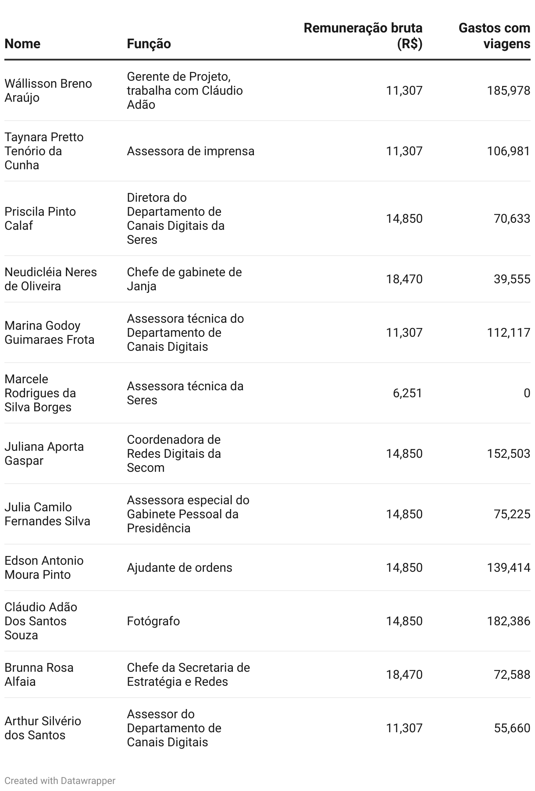Viewport: 535px width, 791px height.
Task: Select the Marina Godoy Guimaraes Frota cell
Action: point(49,332)
